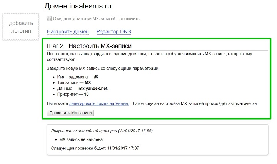
Task: Open the "Настроить домен" tab
Action: 68,32
